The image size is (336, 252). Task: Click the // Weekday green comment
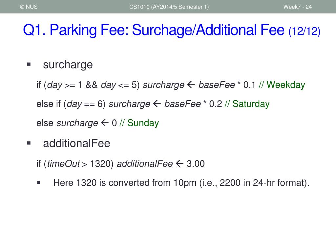282,85
